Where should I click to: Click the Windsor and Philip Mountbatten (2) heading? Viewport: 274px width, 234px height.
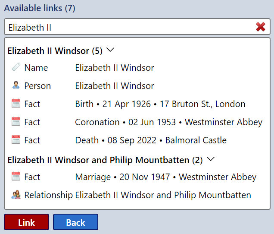pyautogui.click(x=105, y=160)
